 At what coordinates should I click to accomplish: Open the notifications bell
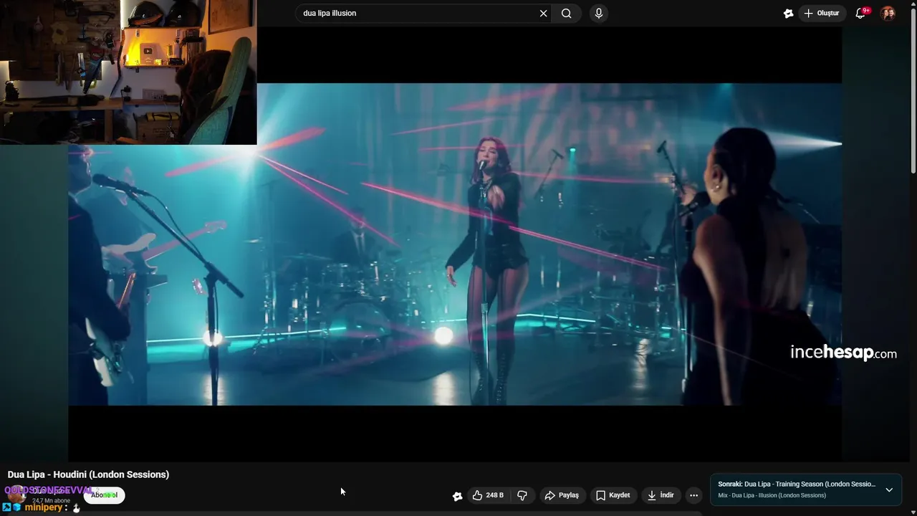tap(861, 13)
